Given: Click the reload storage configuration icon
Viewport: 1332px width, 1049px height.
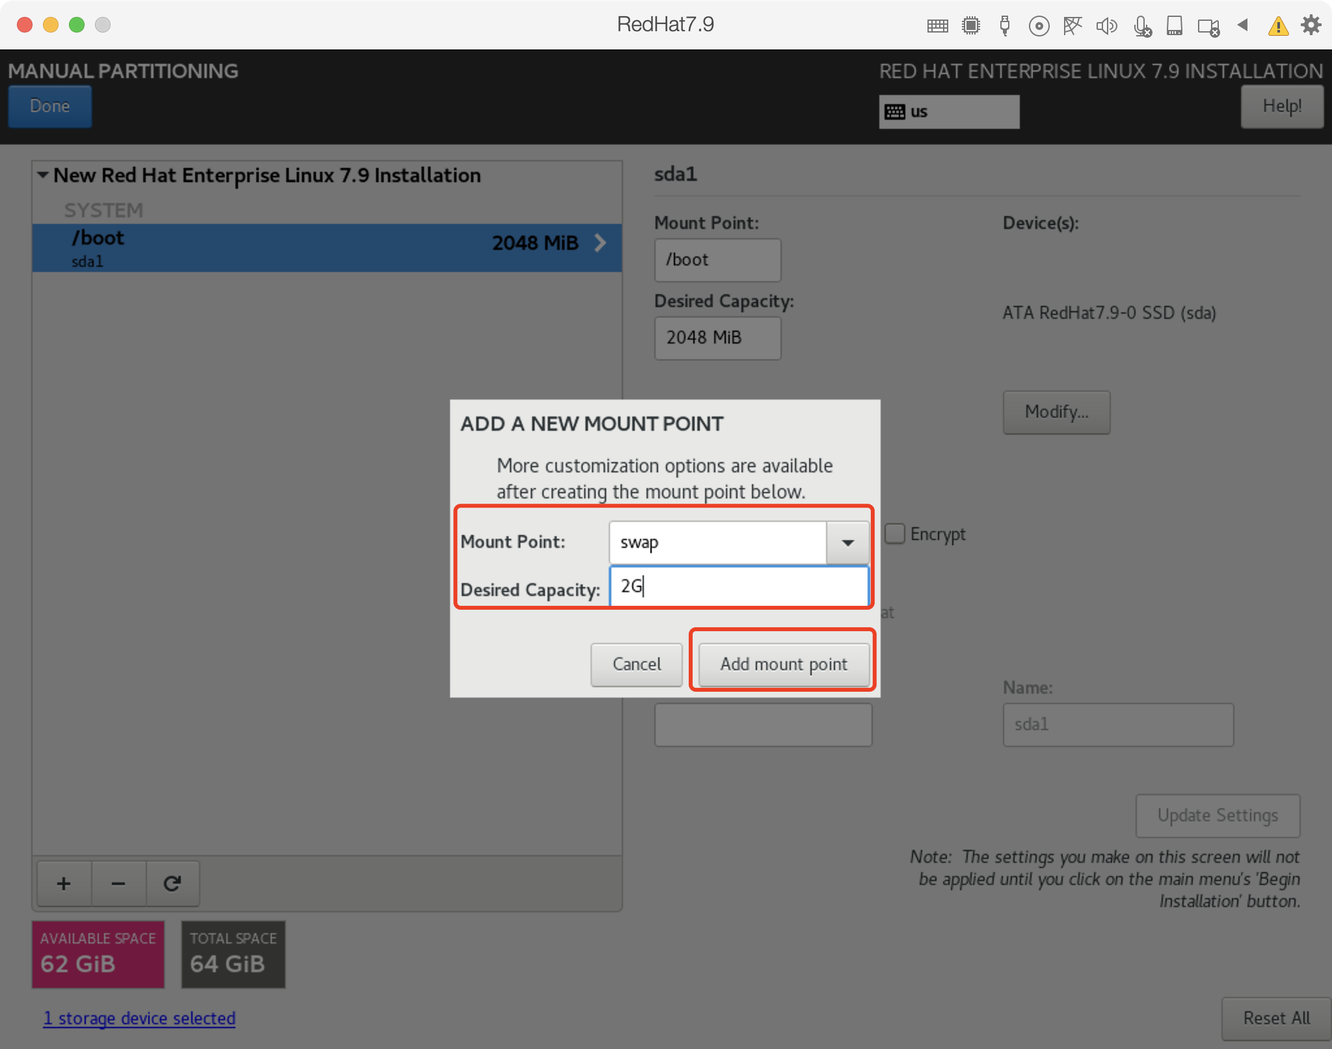Looking at the screenshot, I should tap(172, 884).
